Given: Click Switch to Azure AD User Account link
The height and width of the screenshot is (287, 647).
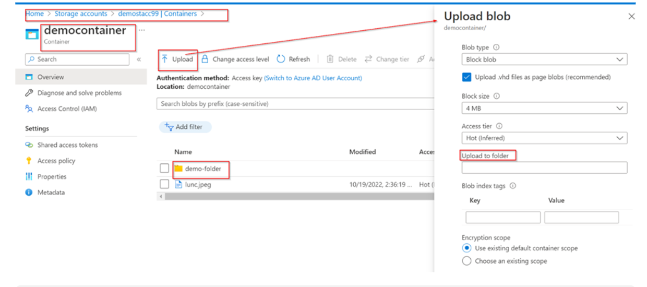Looking at the screenshot, I should click(x=313, y=78).
